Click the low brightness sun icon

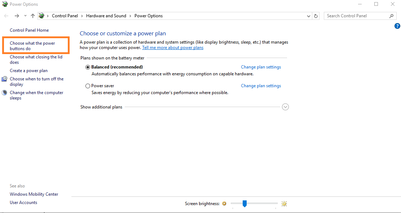224,204
